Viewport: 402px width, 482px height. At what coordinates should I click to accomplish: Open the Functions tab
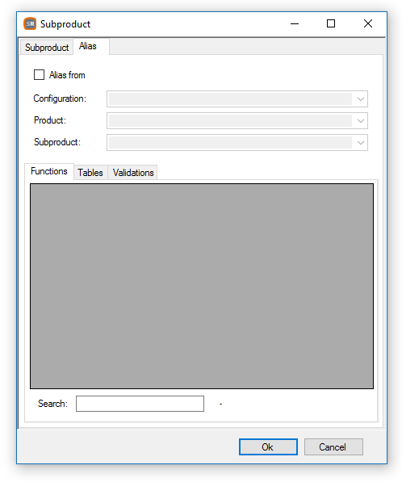click(49, 171)
